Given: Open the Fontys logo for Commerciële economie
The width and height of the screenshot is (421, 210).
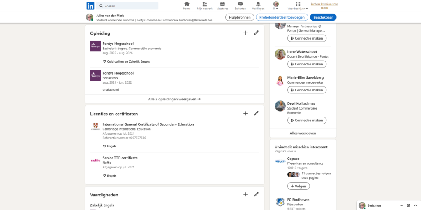Looking at the screenshot, I should (x=95, y=46).
